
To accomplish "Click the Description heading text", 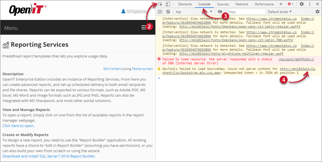I will point(13,74).
